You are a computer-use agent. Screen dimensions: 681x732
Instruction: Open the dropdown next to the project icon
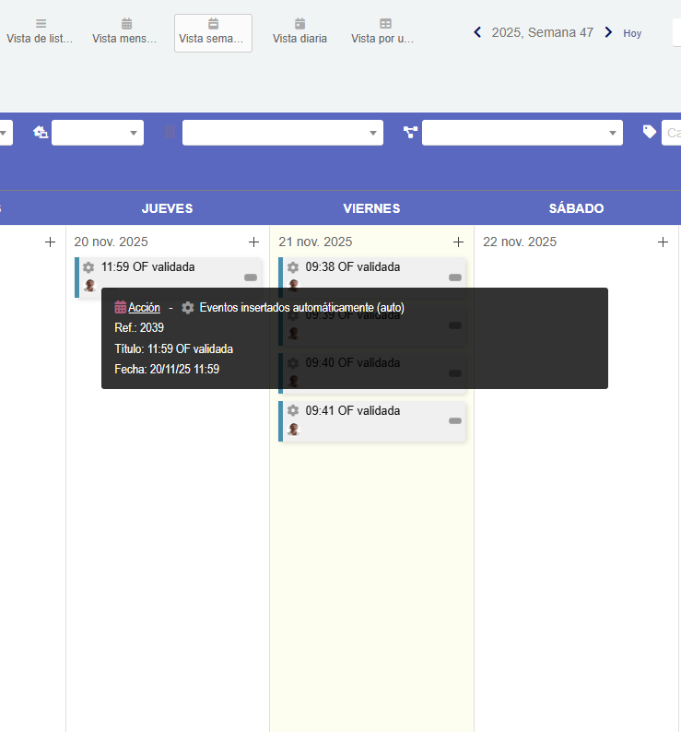click(x=522, y=133)
